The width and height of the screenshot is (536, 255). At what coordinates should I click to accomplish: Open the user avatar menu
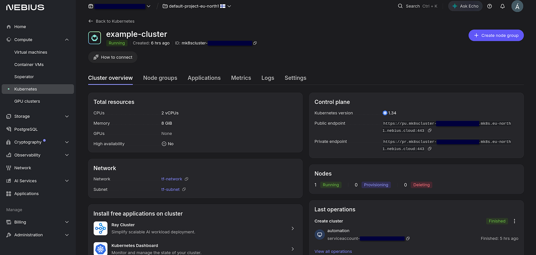tap(517, 6)
